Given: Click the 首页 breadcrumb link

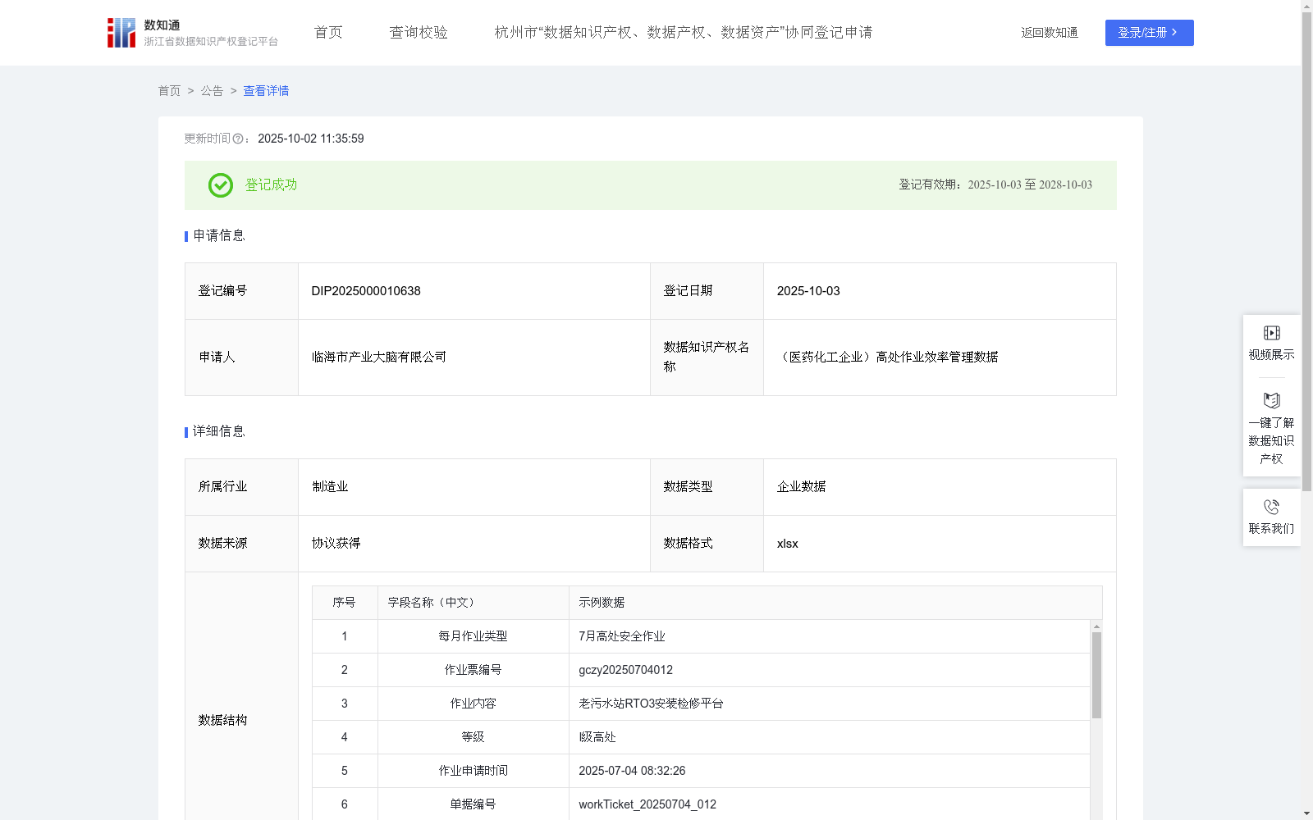Looking at the screenshot, I should point(169,91).
